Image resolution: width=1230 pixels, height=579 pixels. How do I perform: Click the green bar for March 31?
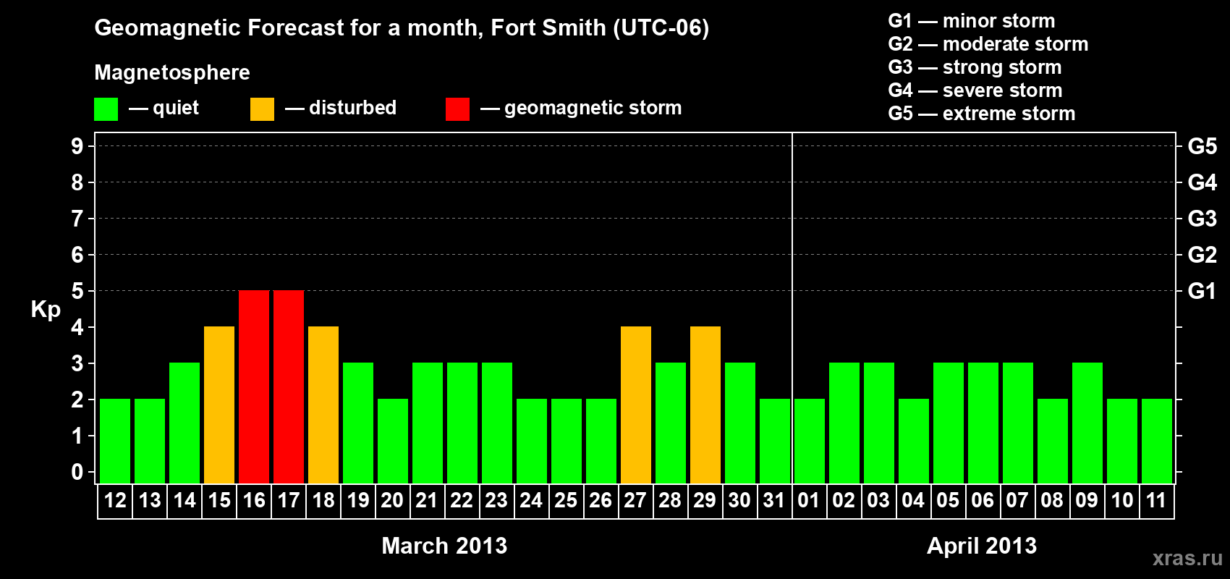(x=775, y=441)
